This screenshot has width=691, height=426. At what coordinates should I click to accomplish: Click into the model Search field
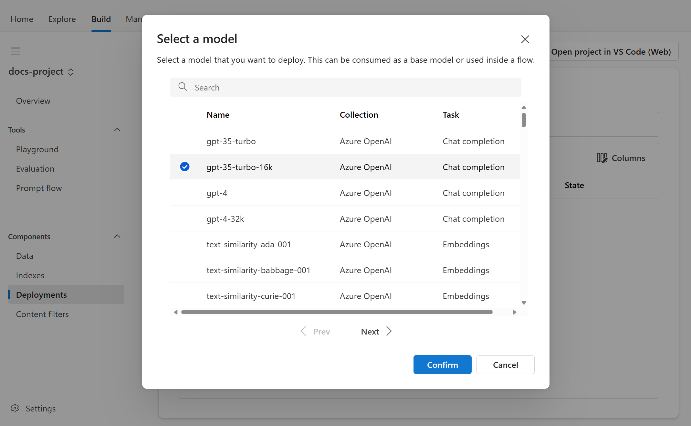tap(346, 87)
